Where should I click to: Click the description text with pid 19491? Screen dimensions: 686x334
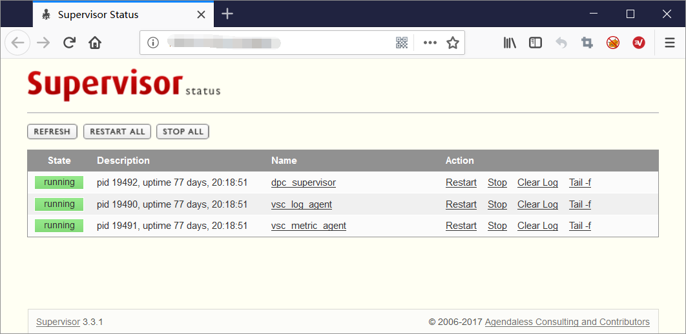[x=172, y=226]
